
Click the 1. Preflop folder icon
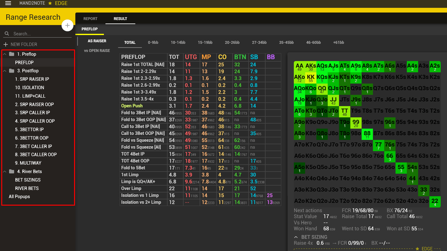12,54
